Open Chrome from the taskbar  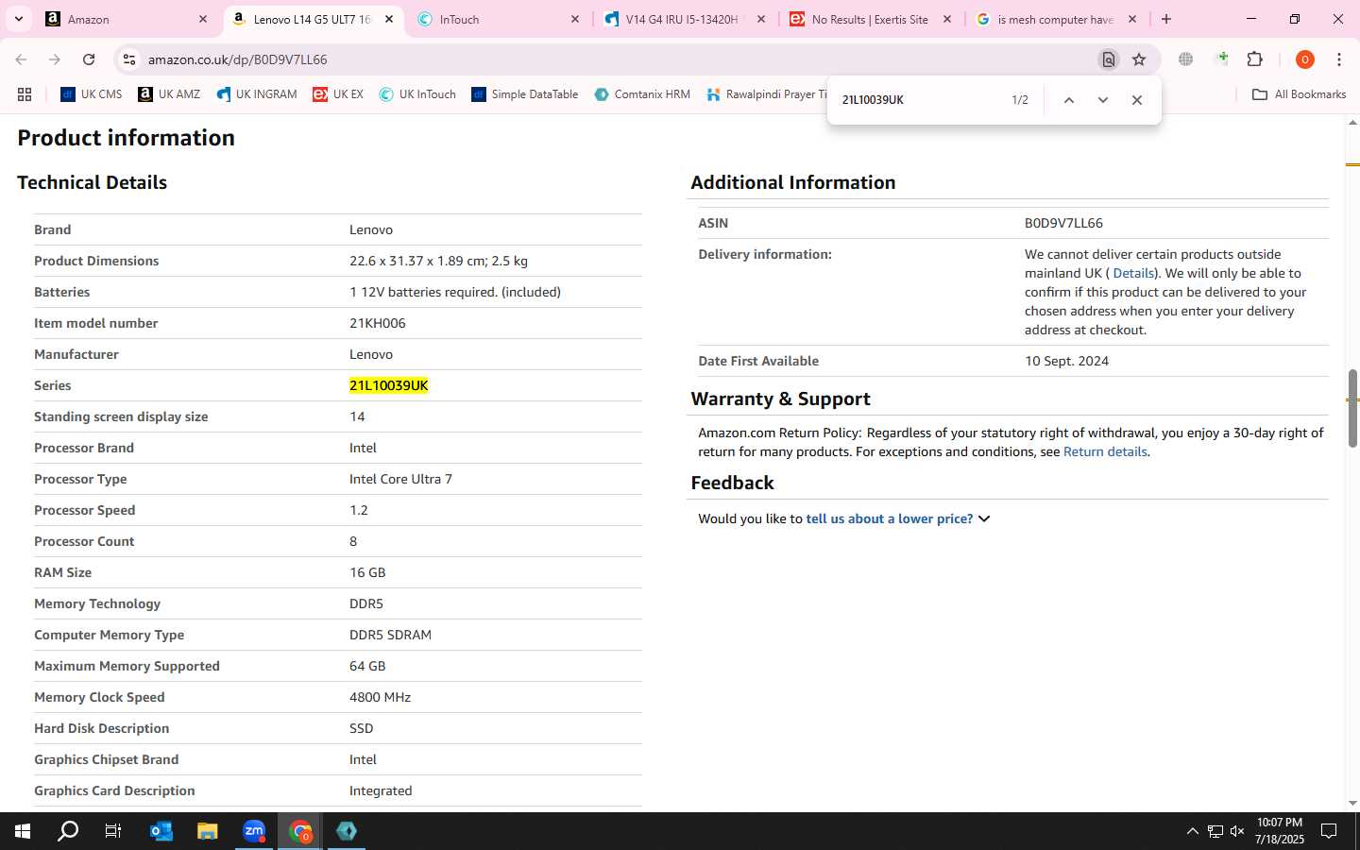(x=300, y=831)
